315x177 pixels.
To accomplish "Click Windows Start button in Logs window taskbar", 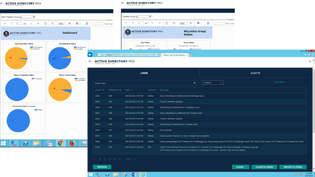I will click(x=91, y=175).
